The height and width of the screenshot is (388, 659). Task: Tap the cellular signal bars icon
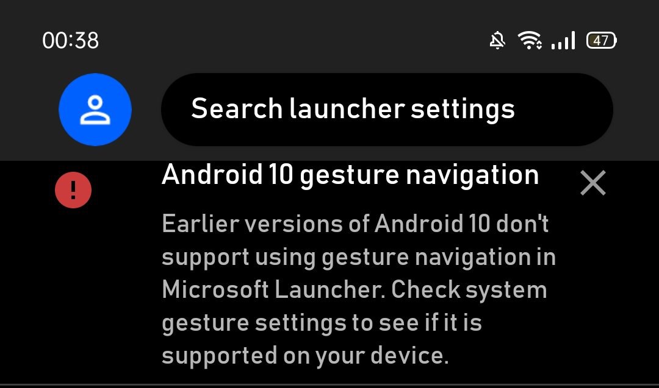point(563,41)
